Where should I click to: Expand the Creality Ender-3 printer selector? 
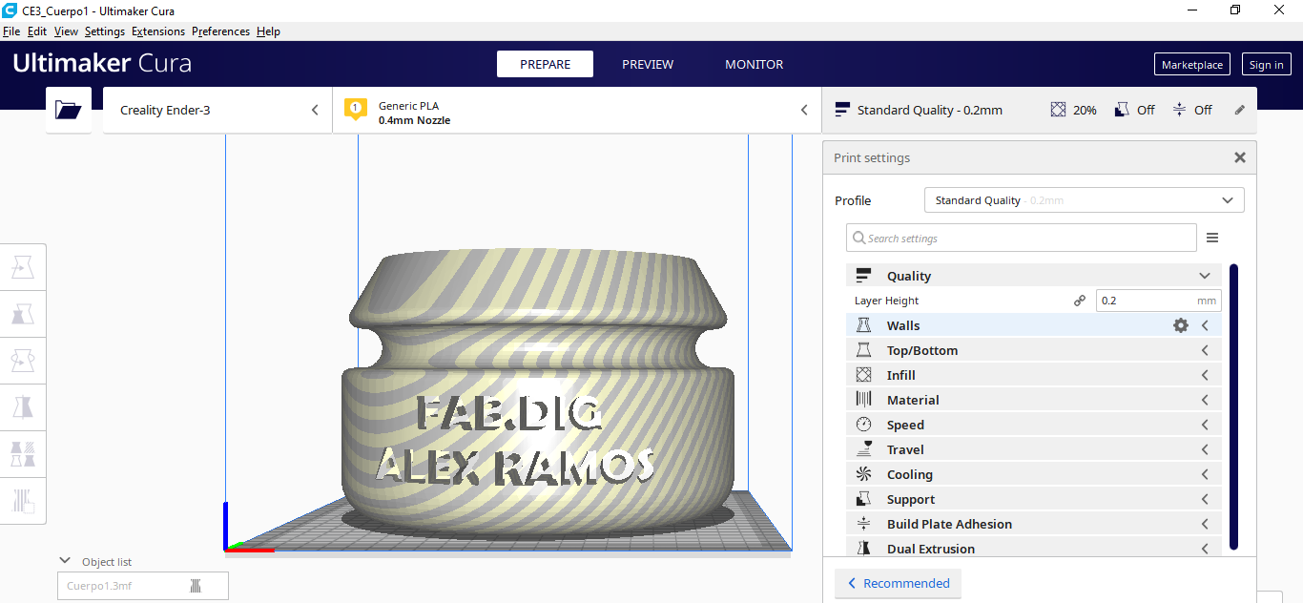(x=217, y=110)
